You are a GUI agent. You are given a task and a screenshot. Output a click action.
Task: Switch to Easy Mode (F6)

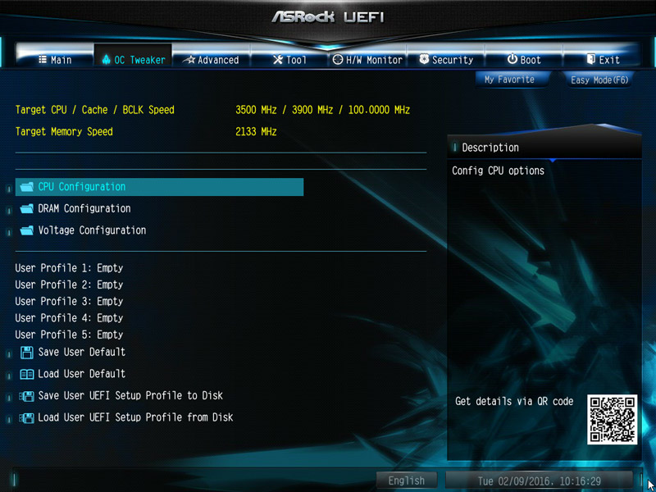coord(599,80)
